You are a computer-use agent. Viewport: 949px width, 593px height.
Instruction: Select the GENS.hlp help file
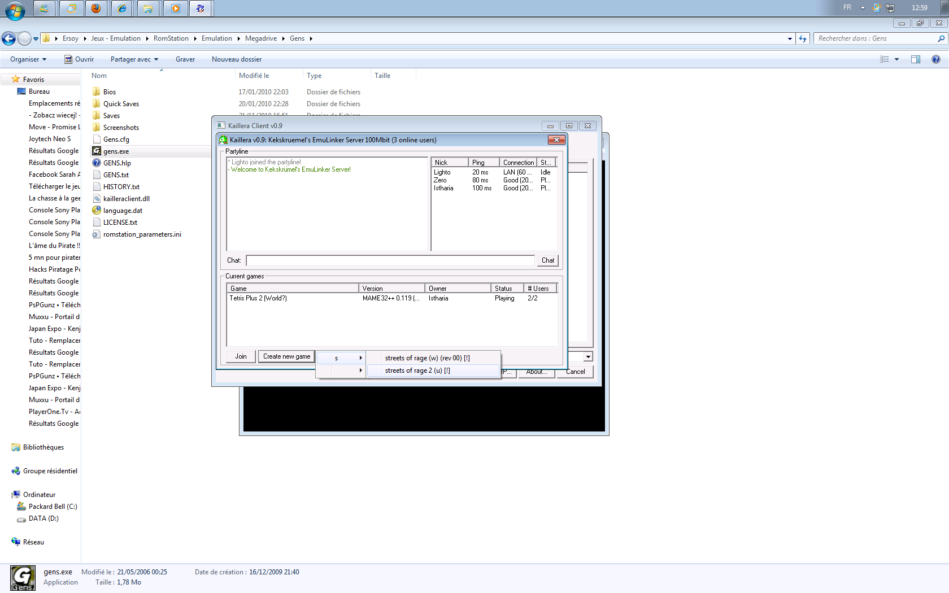pyautogui.click(x=117, y=163)
